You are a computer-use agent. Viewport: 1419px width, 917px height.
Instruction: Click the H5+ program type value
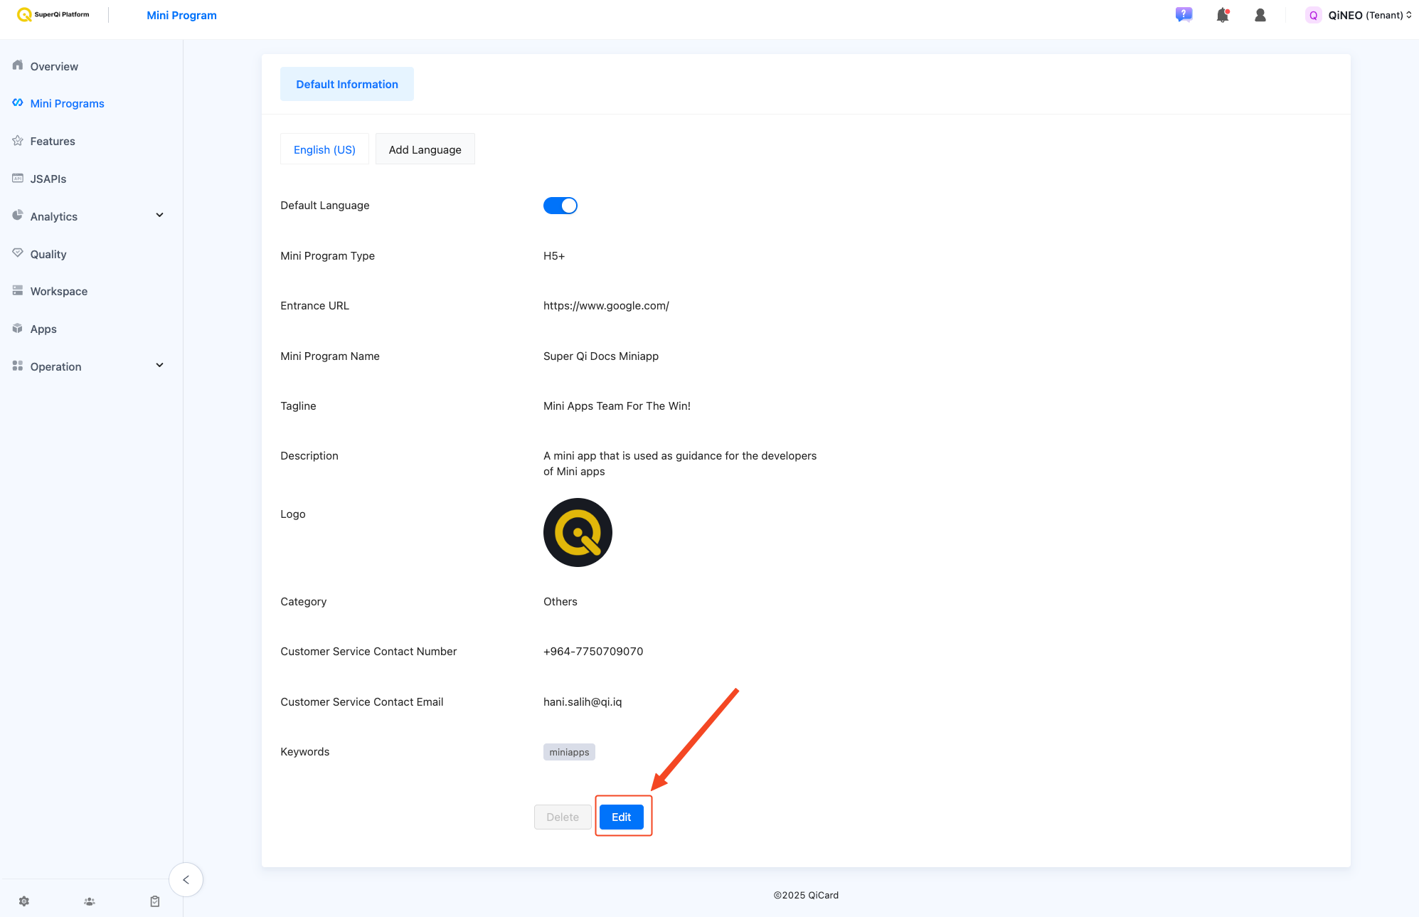coord(554,255)
